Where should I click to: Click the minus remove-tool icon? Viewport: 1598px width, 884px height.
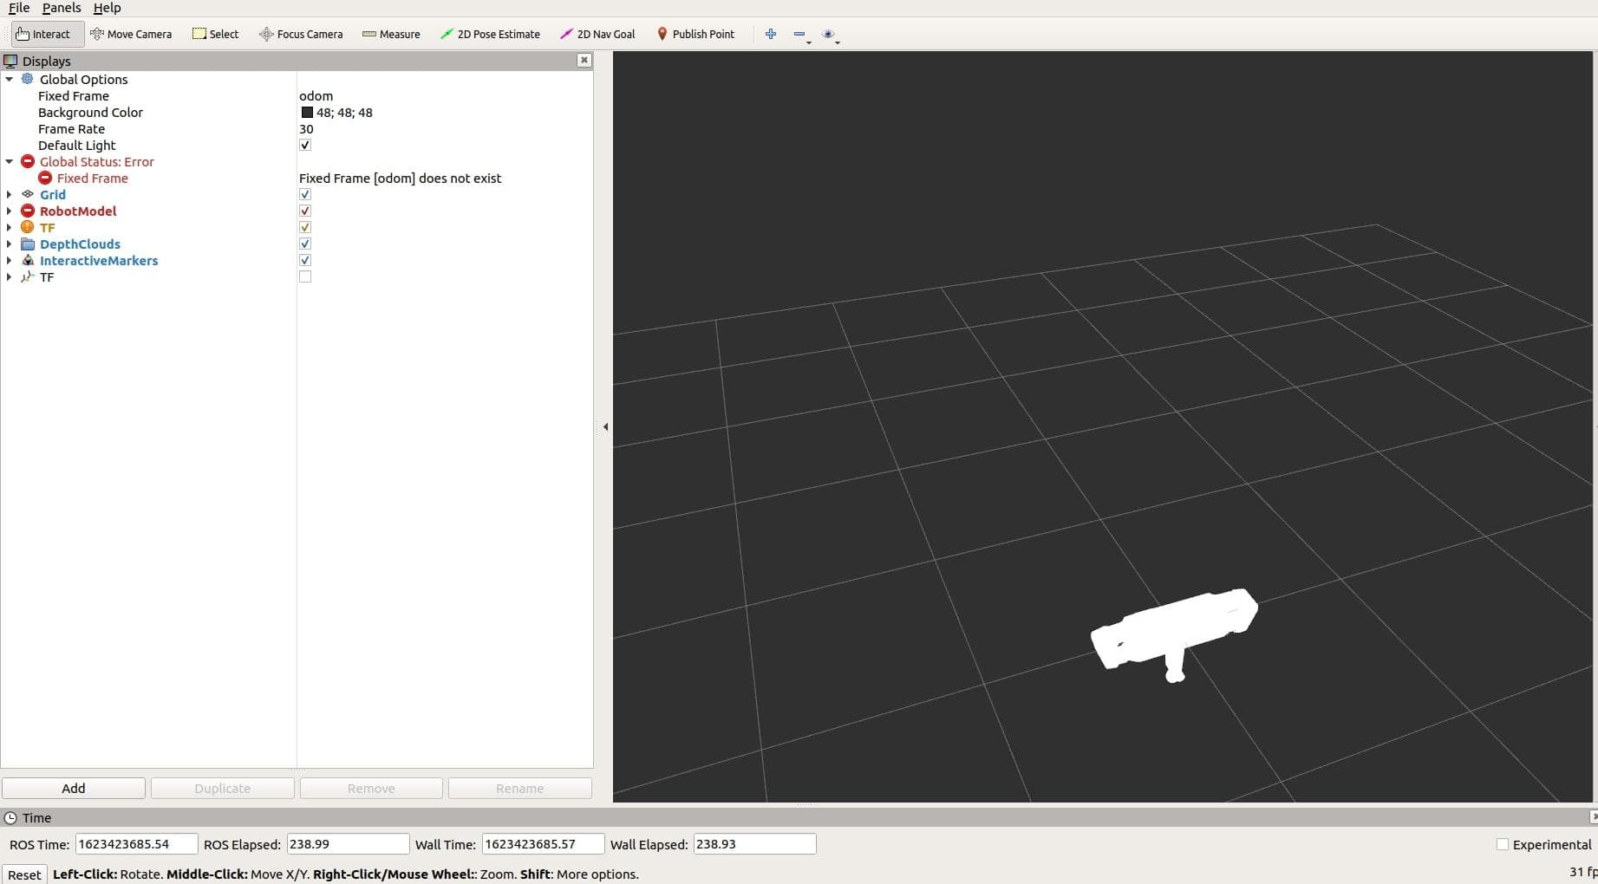(x=800, y=34)
